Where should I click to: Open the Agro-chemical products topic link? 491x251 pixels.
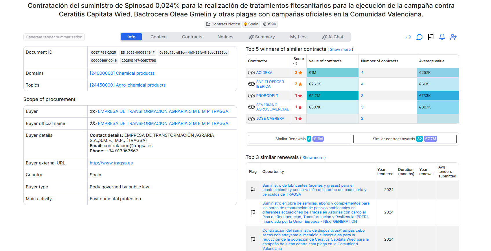pos(128,85)
